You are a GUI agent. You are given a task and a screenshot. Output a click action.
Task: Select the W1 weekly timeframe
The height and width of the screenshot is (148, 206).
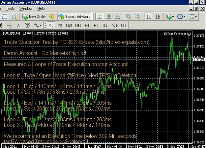[x=115, y=25]
